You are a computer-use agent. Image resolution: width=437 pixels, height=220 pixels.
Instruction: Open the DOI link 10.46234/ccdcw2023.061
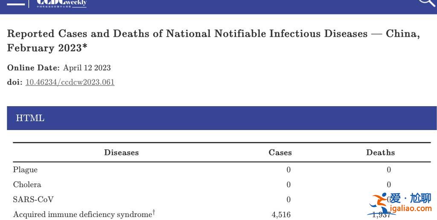coord(70,82)
